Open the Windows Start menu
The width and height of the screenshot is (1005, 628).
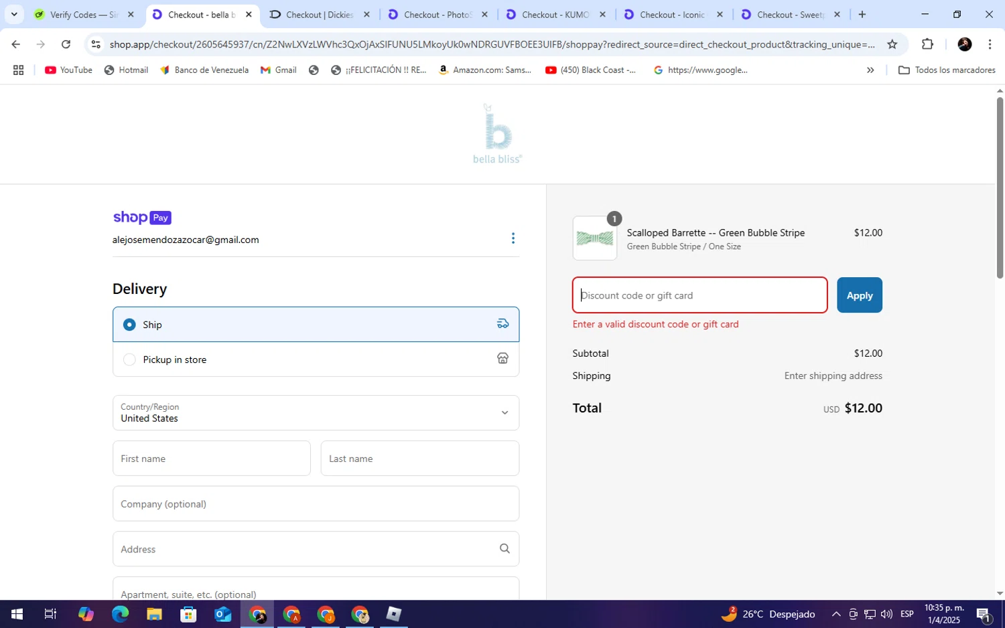(17, 614)
